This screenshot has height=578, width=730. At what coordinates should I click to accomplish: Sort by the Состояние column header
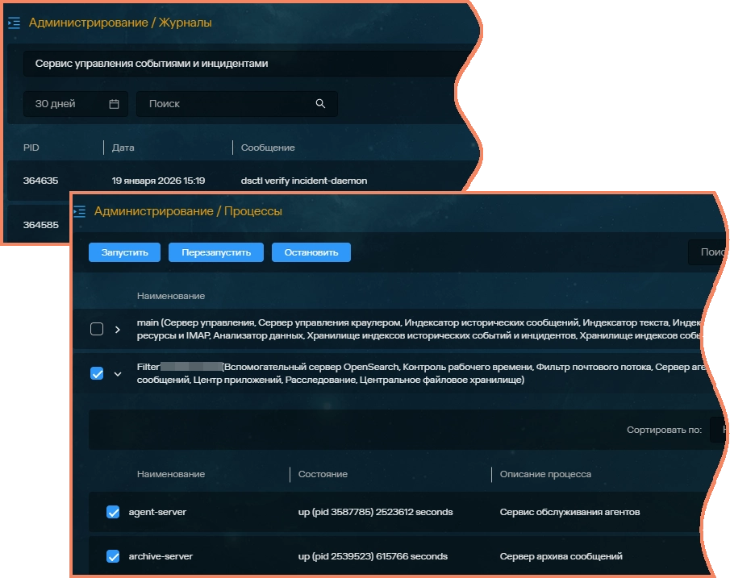(x=323, y=474)
